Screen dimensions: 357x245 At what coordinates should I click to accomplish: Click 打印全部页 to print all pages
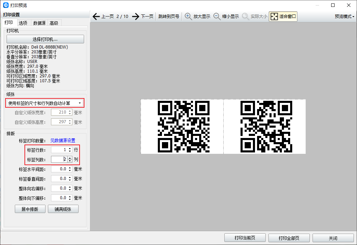(289, 238)
